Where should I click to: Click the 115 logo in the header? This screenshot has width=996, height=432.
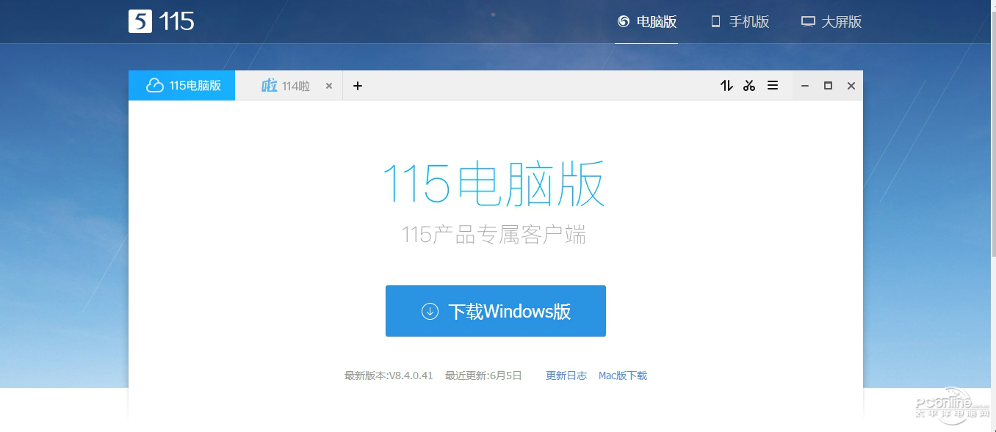coord(162,21)
